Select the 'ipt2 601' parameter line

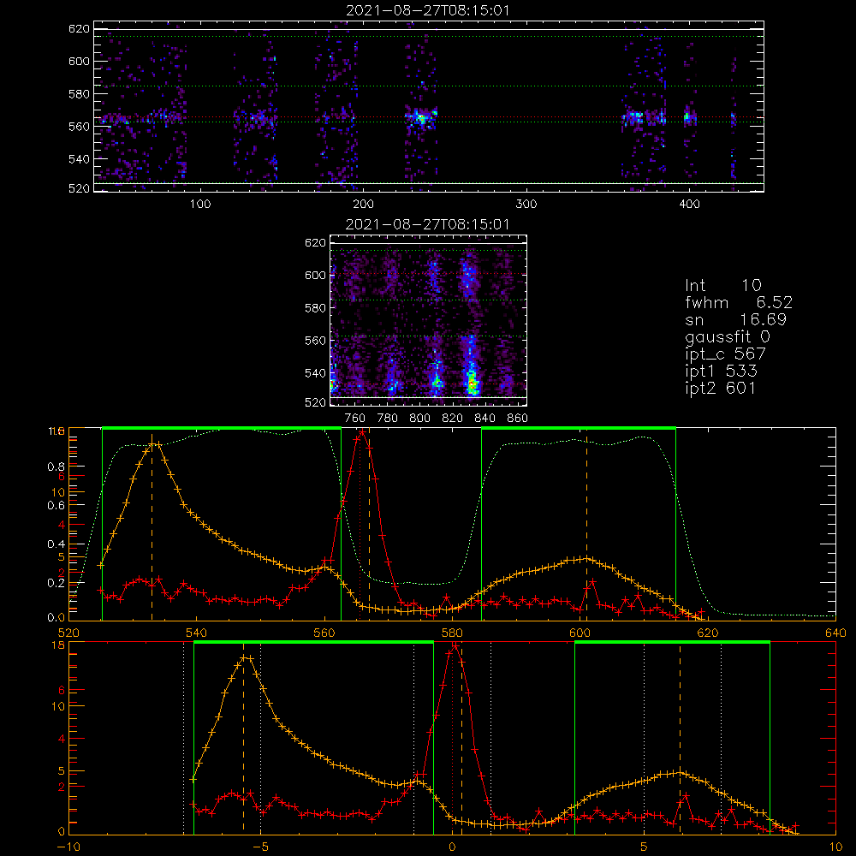pyautogui.click(x=720, y=388)
